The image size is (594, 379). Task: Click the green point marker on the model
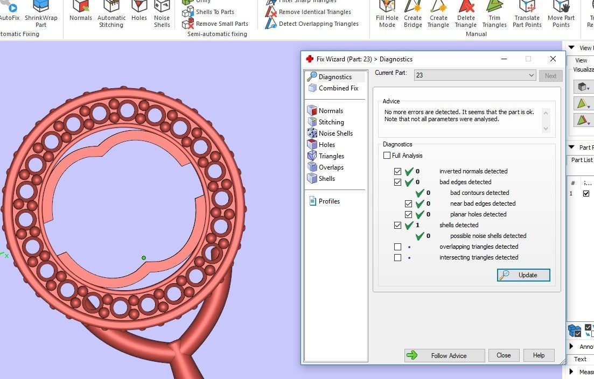coord(144,258)
